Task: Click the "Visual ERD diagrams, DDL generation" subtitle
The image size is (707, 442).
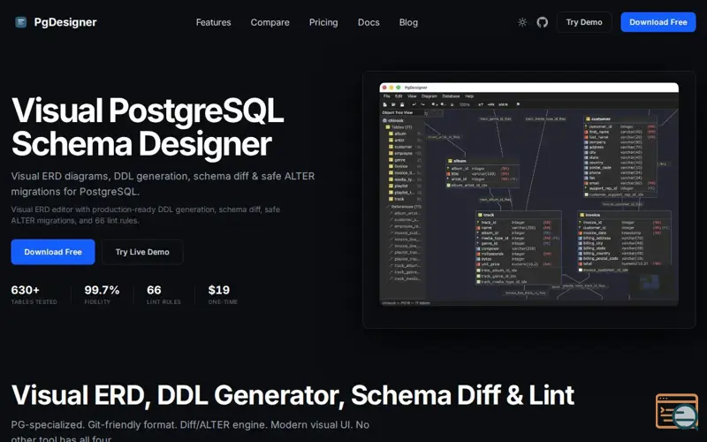Action: coord(163,184)
